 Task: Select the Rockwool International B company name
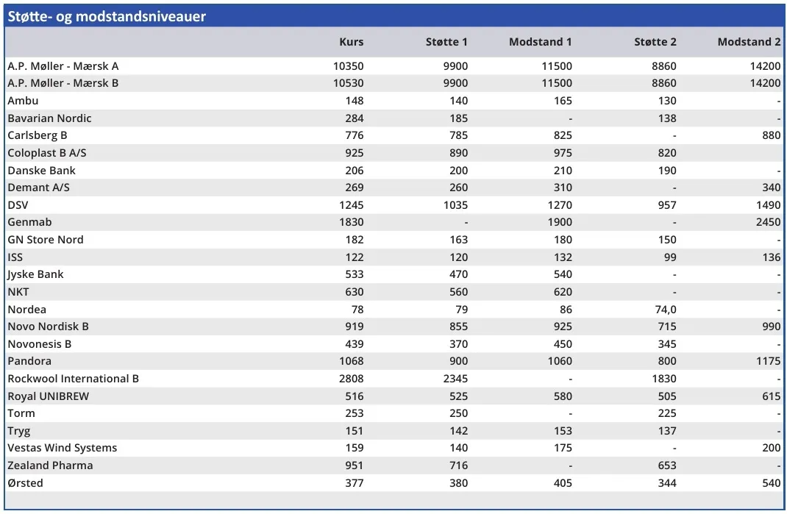click(x=74, y=379)
